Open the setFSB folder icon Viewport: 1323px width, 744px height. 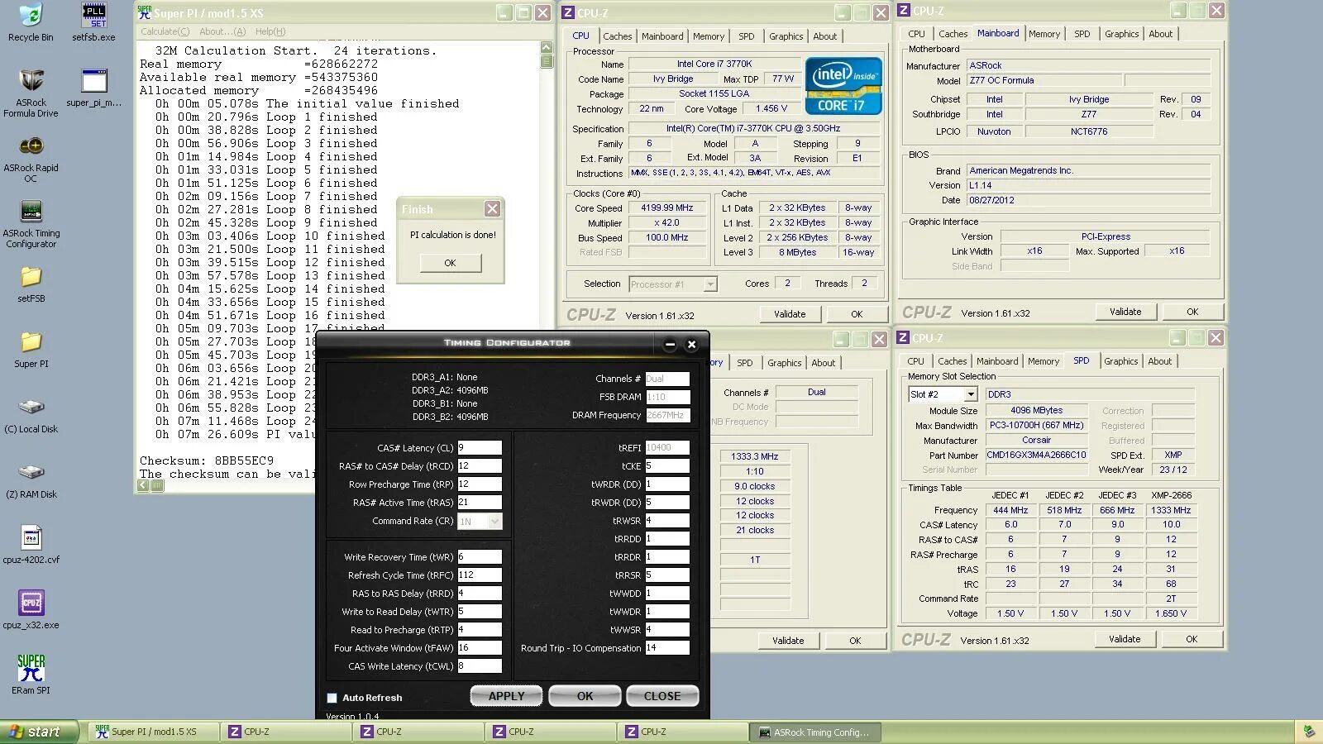pyautogui.click(x=31, y=276)
